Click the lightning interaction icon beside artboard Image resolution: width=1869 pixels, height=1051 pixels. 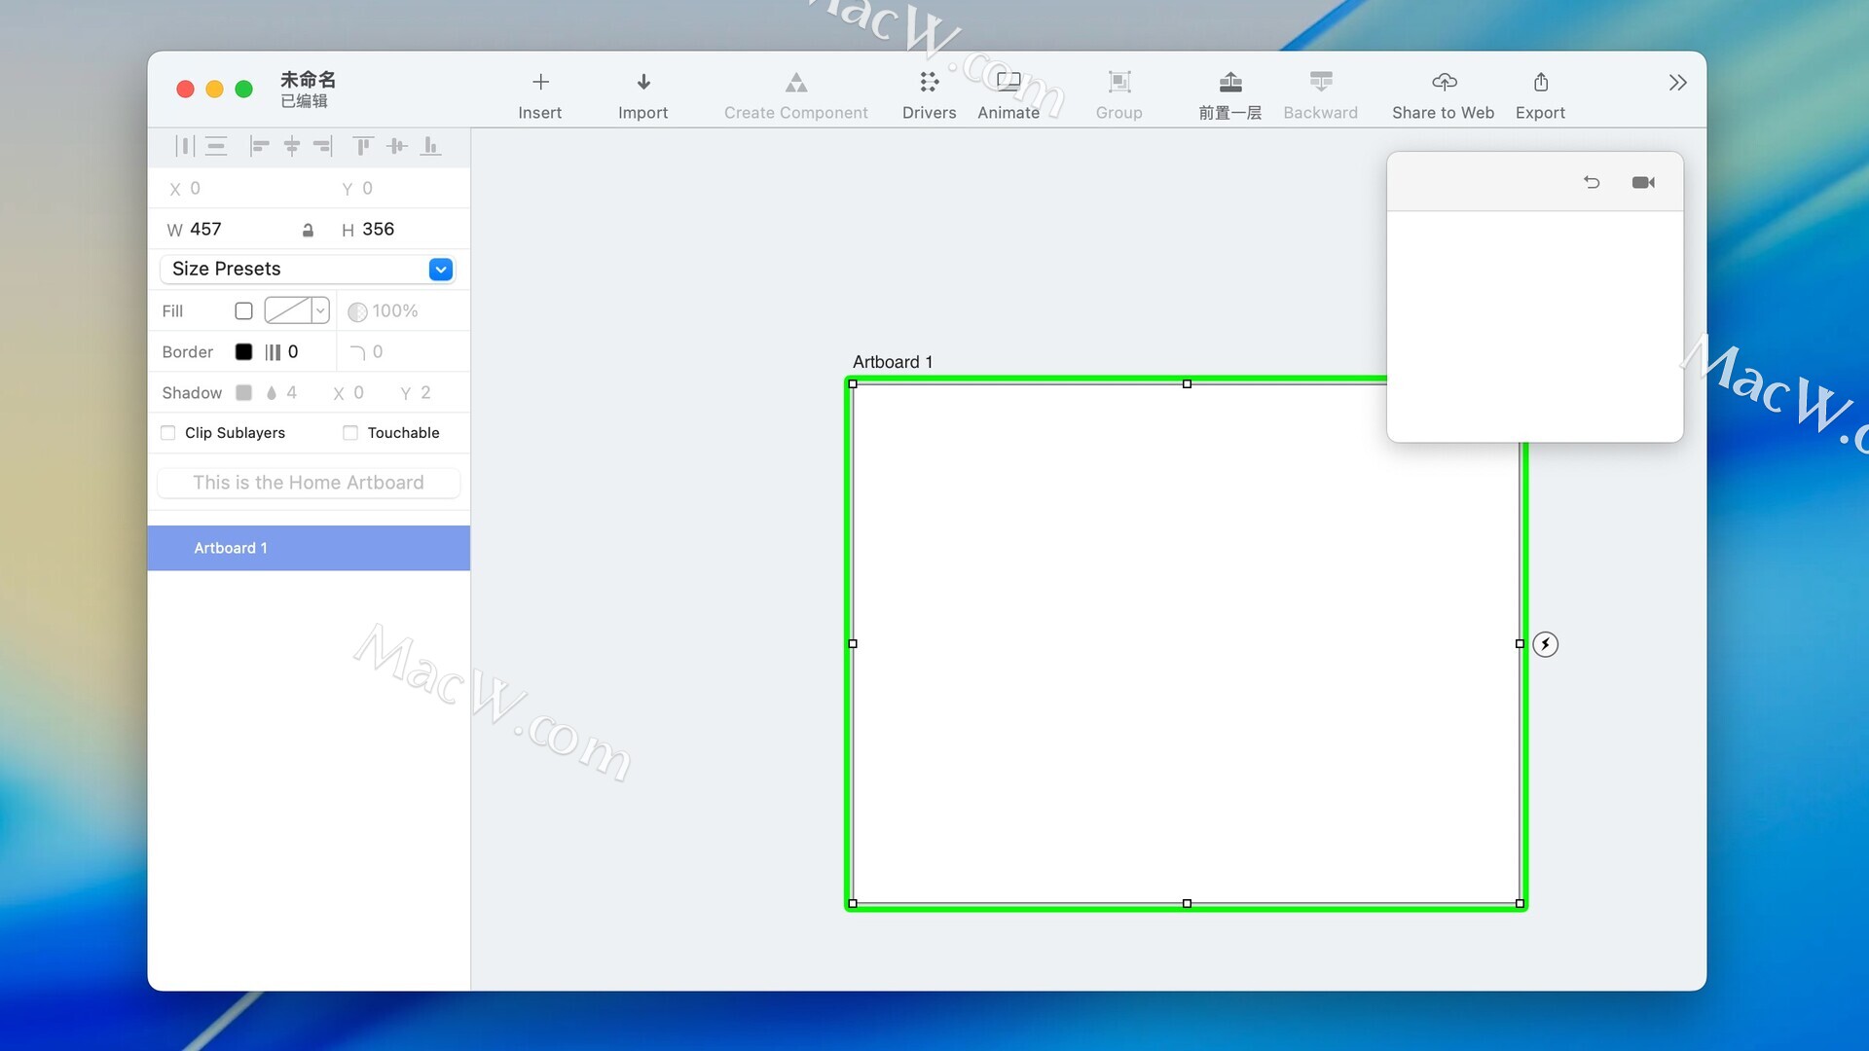click(x=1545, y=644)
